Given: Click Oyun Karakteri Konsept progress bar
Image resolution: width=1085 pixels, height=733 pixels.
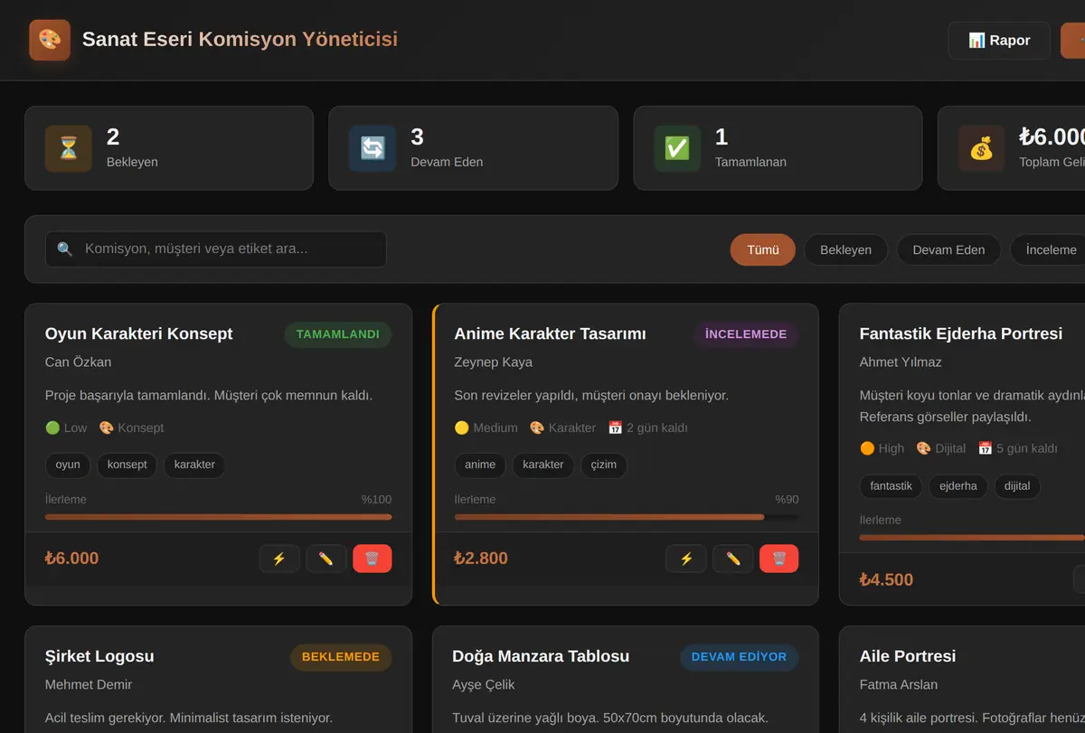Looking at the screenshot, I should click(x=219, y=517).
